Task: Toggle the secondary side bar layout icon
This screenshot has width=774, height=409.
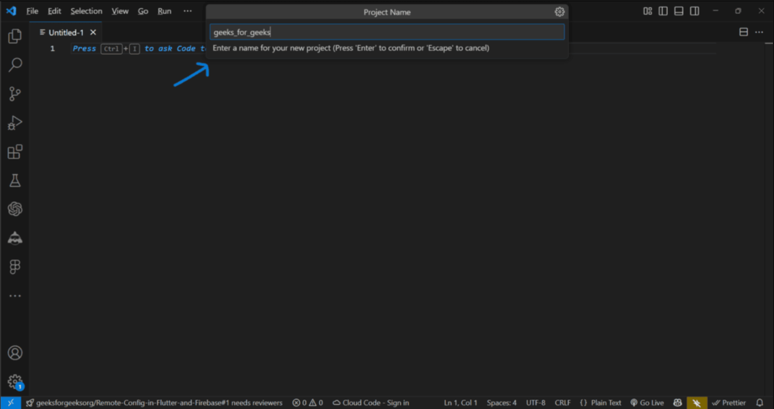Action: click(694, 11)
